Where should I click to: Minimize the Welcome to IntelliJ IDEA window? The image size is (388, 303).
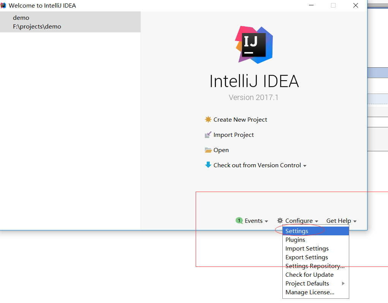[x=311, y=5]
